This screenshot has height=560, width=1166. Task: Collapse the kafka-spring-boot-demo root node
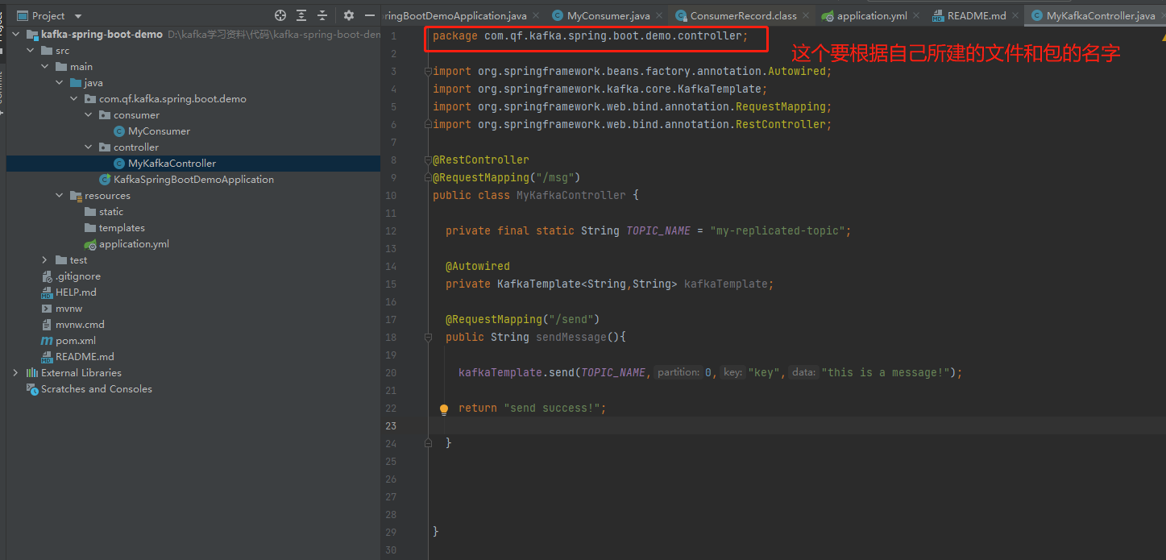16,35
